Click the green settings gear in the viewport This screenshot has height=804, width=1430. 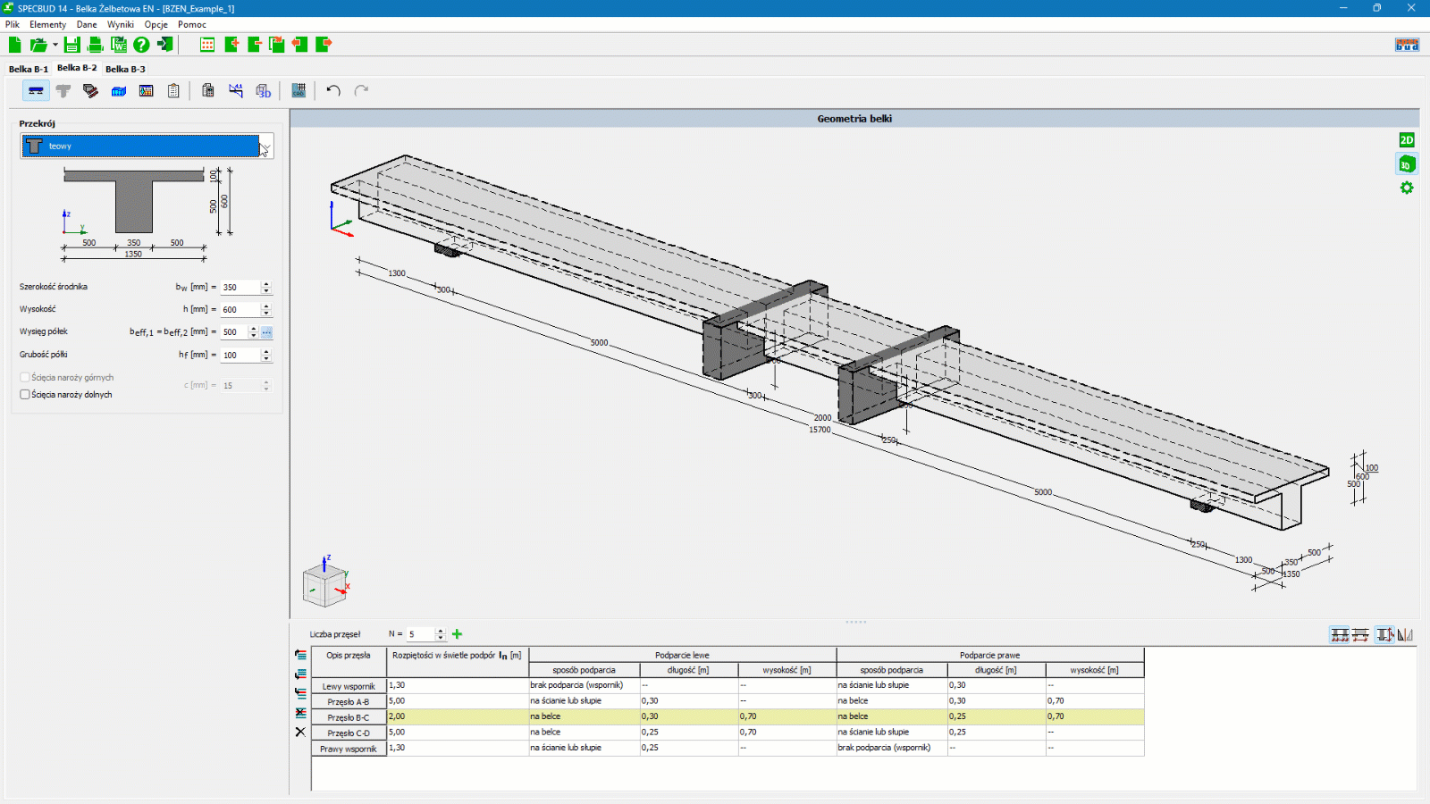tap(1407, 188)
